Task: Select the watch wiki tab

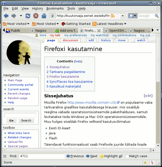Action: click(141, 40)
